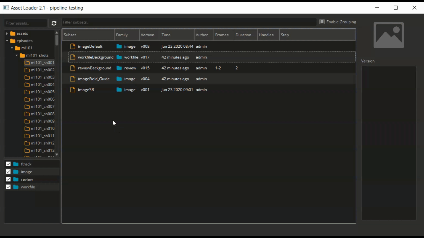Click the Filter assets input field

click(x=26, y=23)
